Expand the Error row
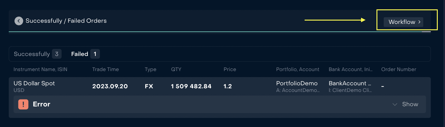The width and height of the screenshot is (445, 127). [x=220, y=104]
